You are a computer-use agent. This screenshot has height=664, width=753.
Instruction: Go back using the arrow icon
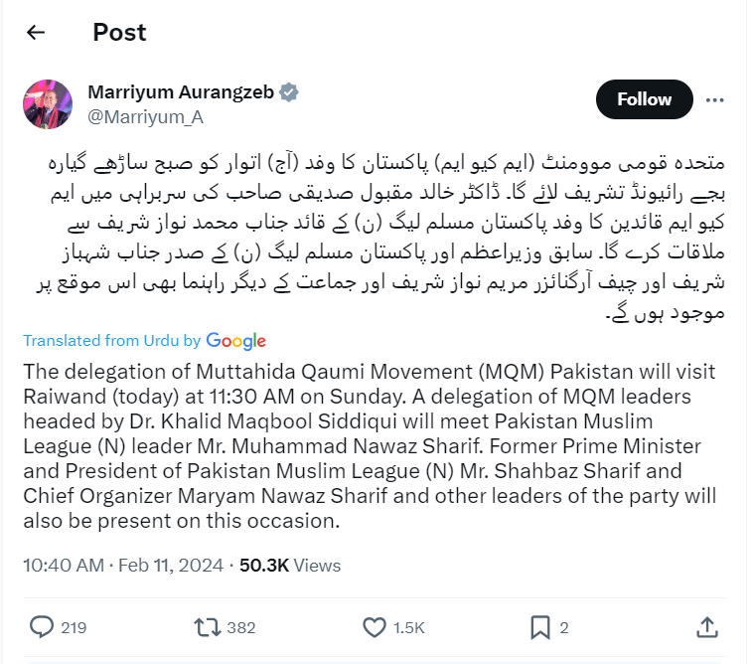pyautogui.click(x=36, y=33)
